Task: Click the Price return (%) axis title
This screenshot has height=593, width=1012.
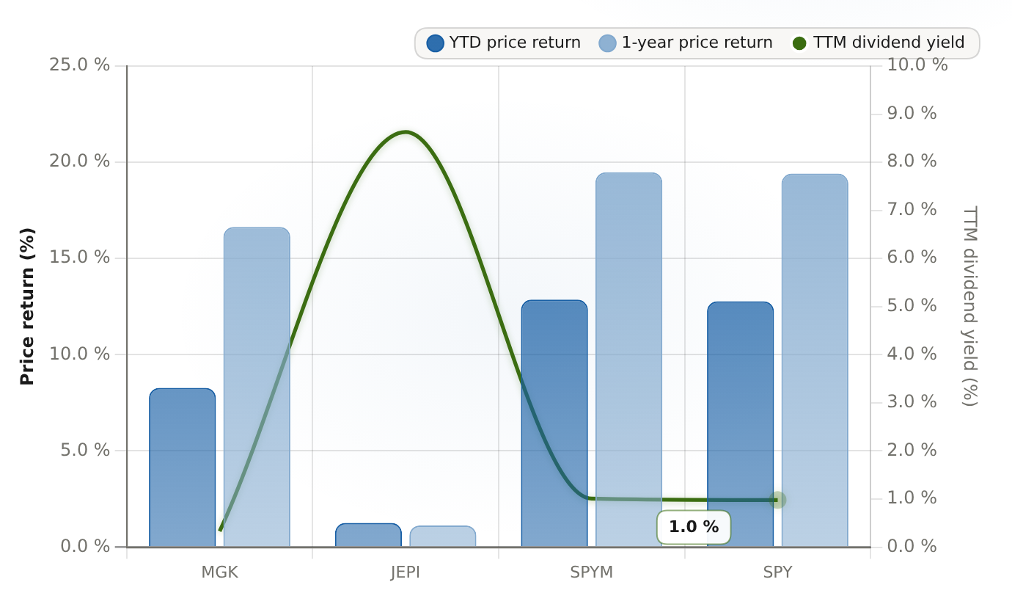Action: point(27,306)
